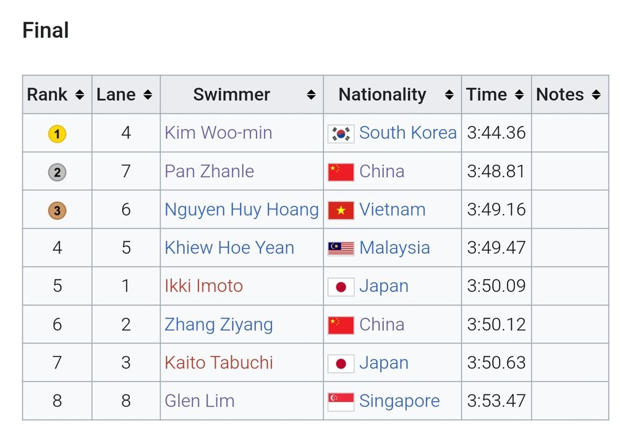The image size is (633, 442).
Task: Sort table by Rank column arrows
Action: (80, 95)
